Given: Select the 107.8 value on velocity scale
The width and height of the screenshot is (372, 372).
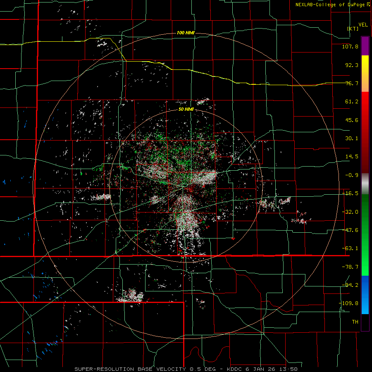Looking at the screenshot, I should click(x=350, y=46).
